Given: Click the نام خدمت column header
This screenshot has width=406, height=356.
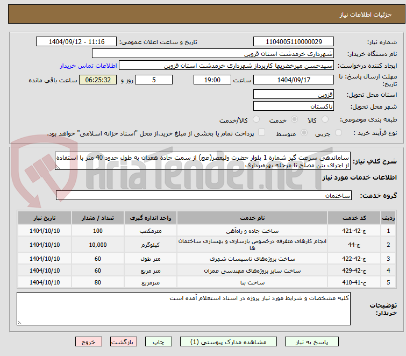Looking at the screenshot, I should [252, 218].
